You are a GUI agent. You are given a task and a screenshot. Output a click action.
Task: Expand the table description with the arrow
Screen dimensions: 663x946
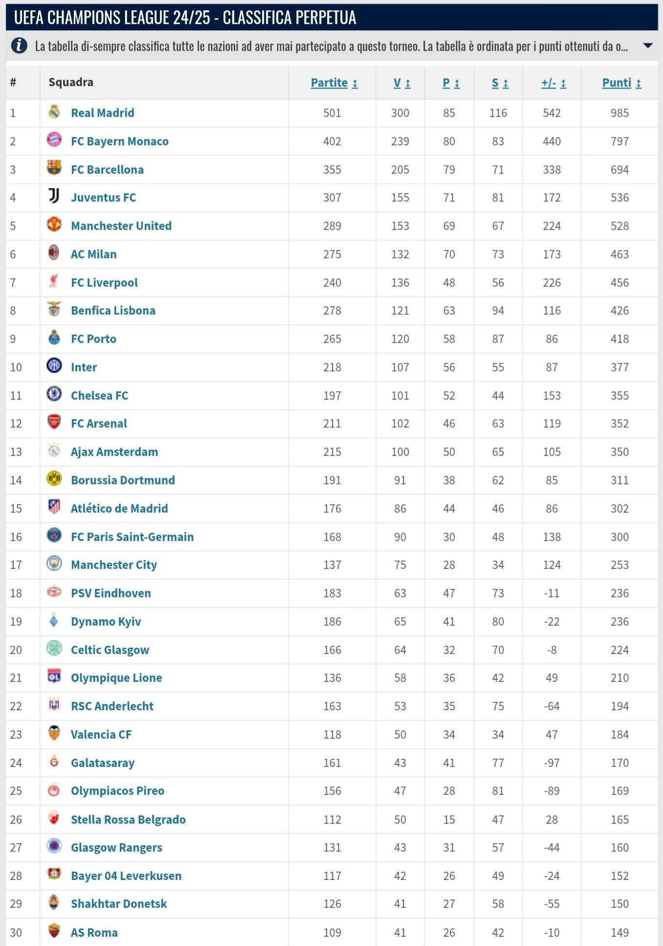coord(647,46)
